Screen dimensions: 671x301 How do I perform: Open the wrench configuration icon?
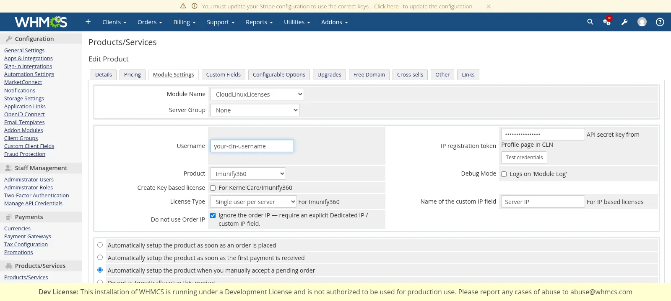[x=624, y=22]
